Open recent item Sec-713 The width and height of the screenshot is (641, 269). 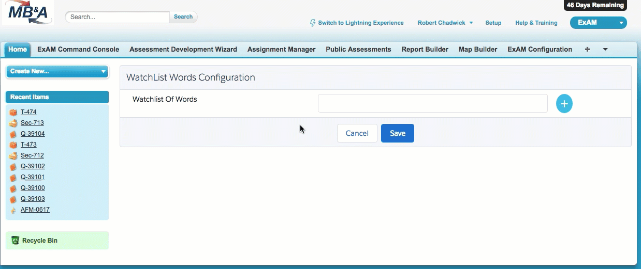pyautogui.click(x=32, y=123)
